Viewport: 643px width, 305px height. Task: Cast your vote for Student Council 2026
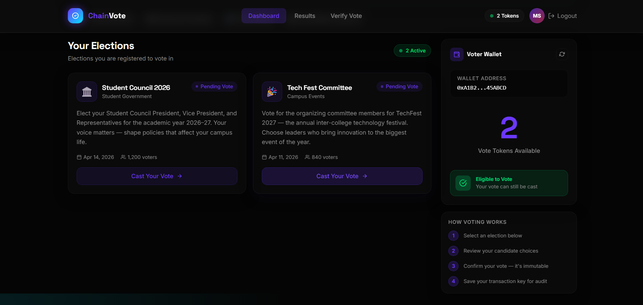157,176
